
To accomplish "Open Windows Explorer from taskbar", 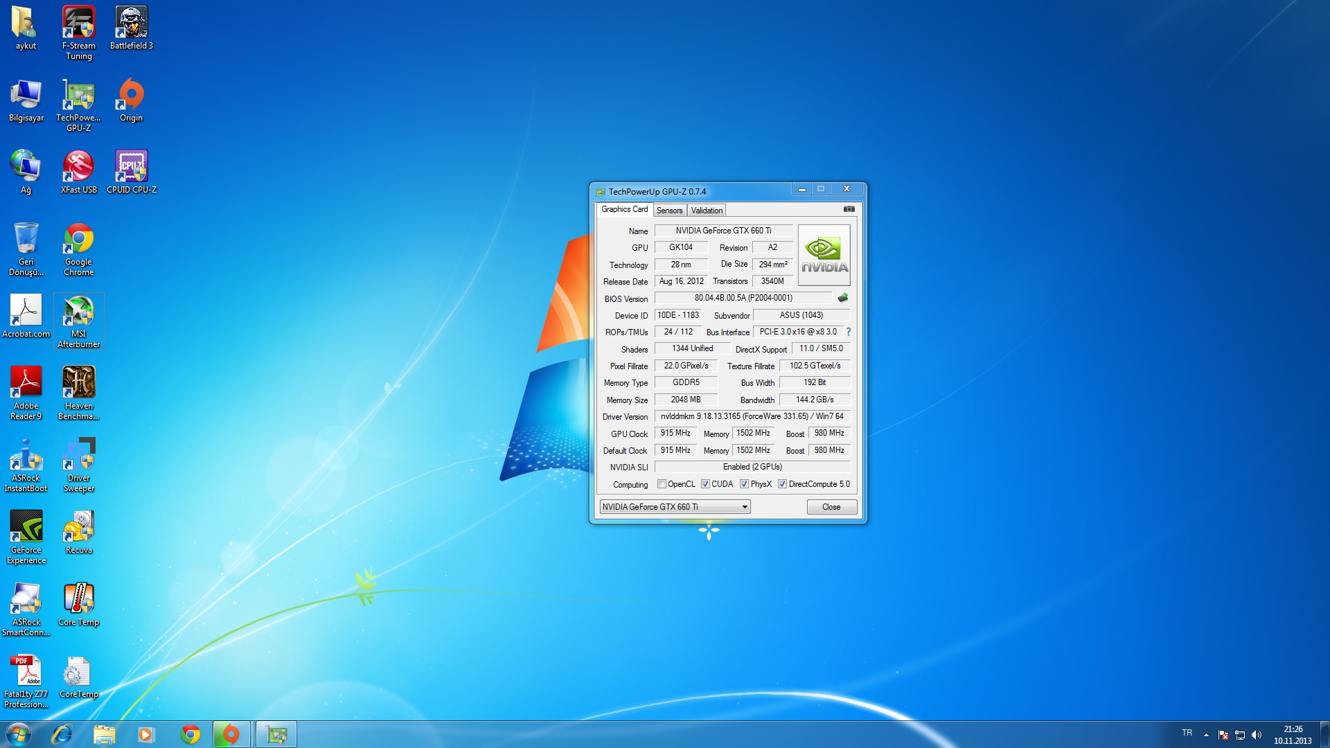I will click(104, 734).
